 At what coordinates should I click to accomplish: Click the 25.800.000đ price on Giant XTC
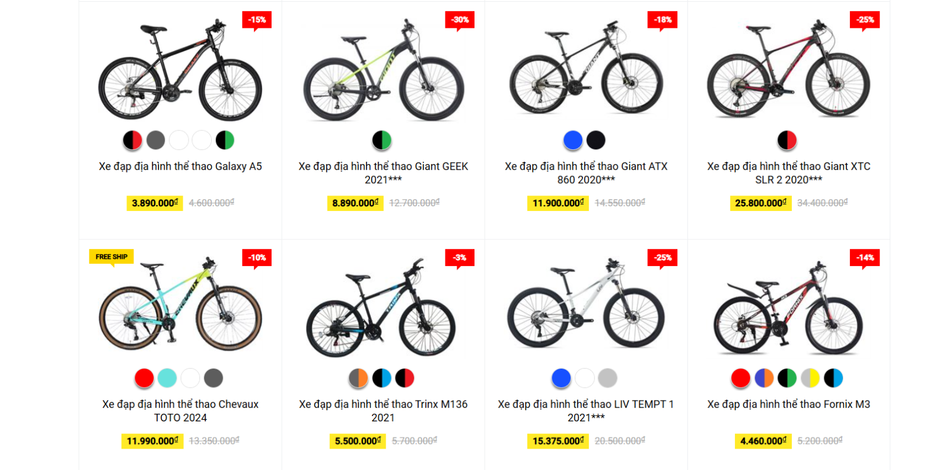pyautogui.click(x=760, y=203)
